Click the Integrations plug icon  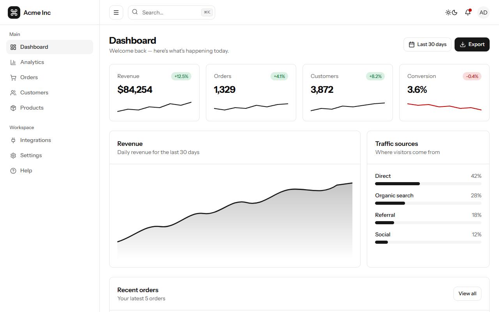(x=13, y=140)
